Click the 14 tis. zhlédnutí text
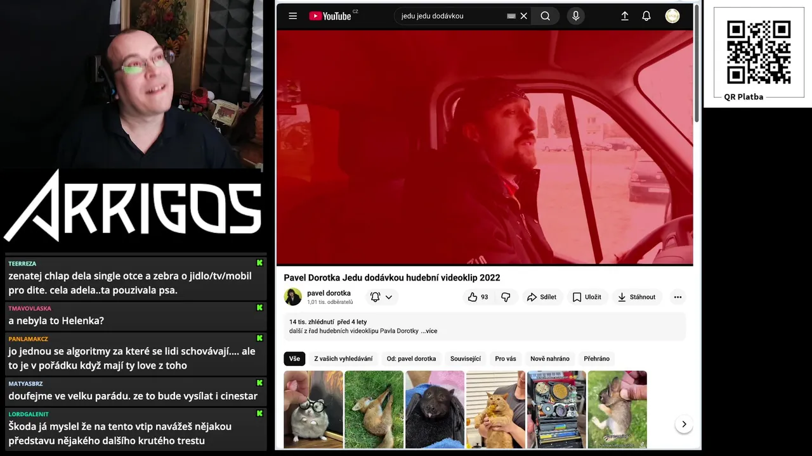This screenshot has height=456, width=812. coord(311,322)
